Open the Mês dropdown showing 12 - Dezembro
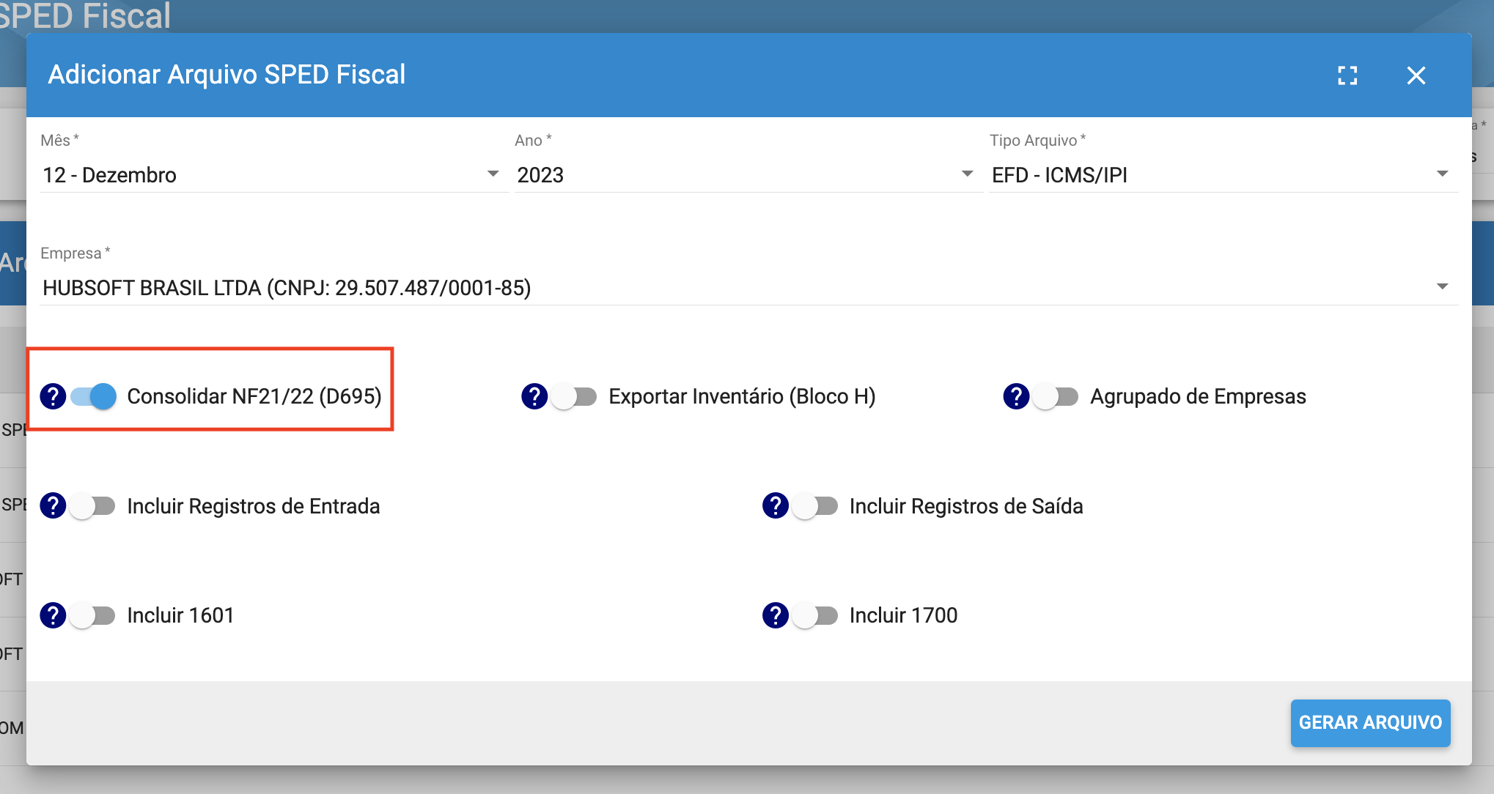 (273, 175)
